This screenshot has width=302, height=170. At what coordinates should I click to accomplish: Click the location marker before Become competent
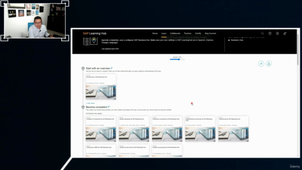point(83,107)
